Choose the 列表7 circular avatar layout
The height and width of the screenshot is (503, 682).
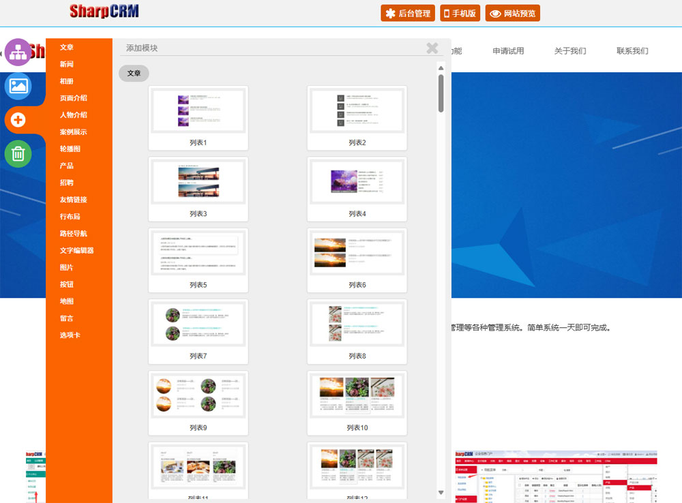coord(198,331)
